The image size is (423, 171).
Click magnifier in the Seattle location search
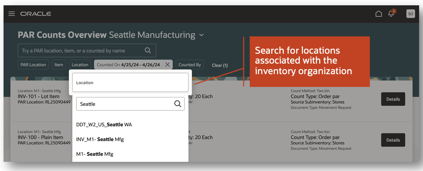pos(177,104)
